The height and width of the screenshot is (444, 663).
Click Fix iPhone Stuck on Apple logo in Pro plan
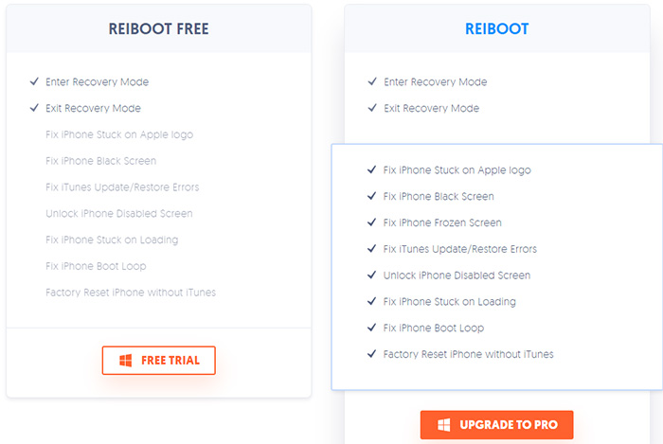[457, 170]
